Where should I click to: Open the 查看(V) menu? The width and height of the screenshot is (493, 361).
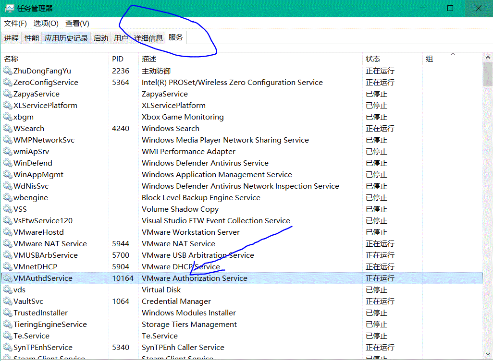pyautogui.click(x=77, y=24)
